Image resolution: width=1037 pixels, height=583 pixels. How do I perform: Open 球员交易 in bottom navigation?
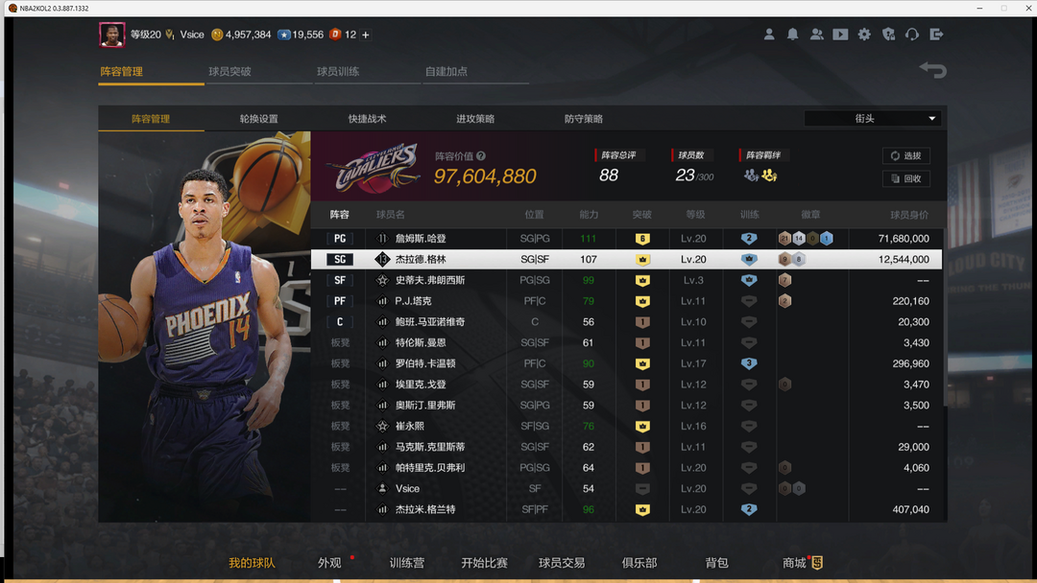coord(562,563)
